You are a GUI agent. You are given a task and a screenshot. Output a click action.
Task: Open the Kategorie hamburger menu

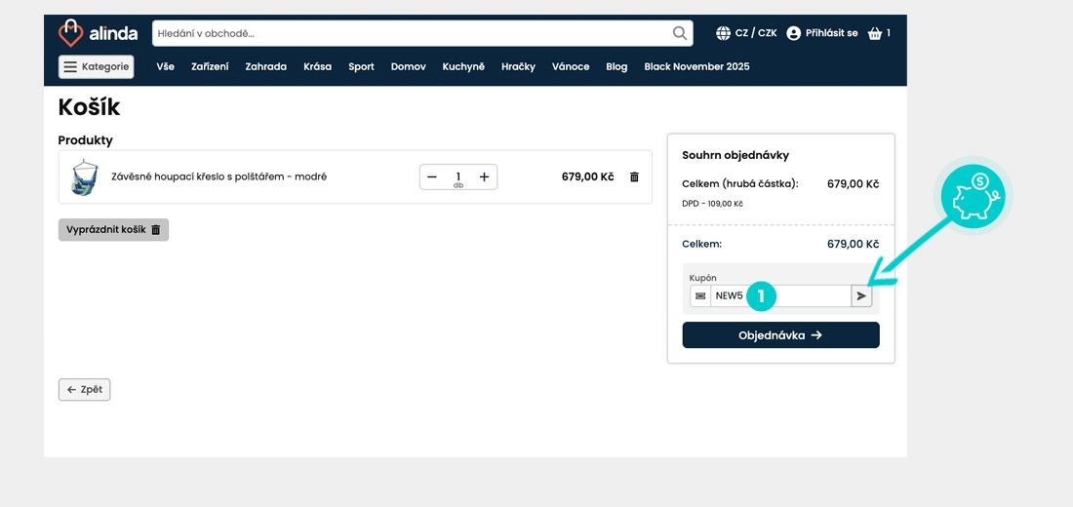click(x=97, y=66)
